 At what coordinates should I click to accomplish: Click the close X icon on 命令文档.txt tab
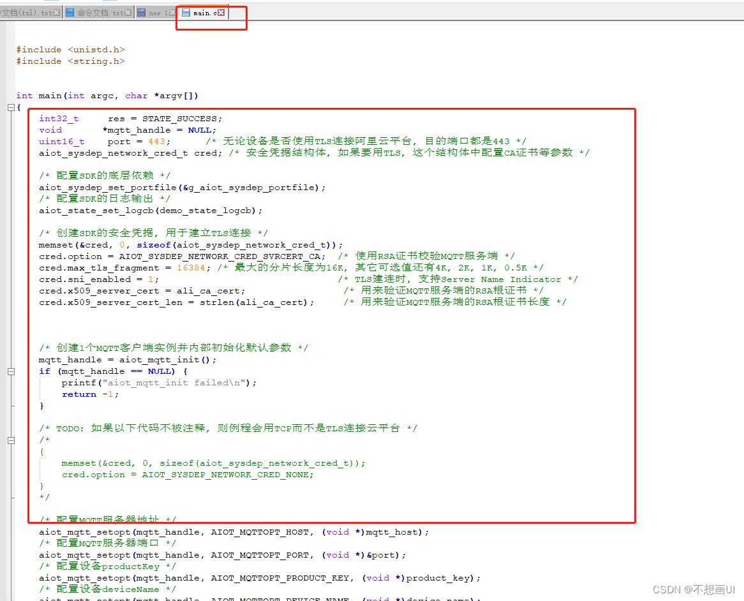coord(128,12)
